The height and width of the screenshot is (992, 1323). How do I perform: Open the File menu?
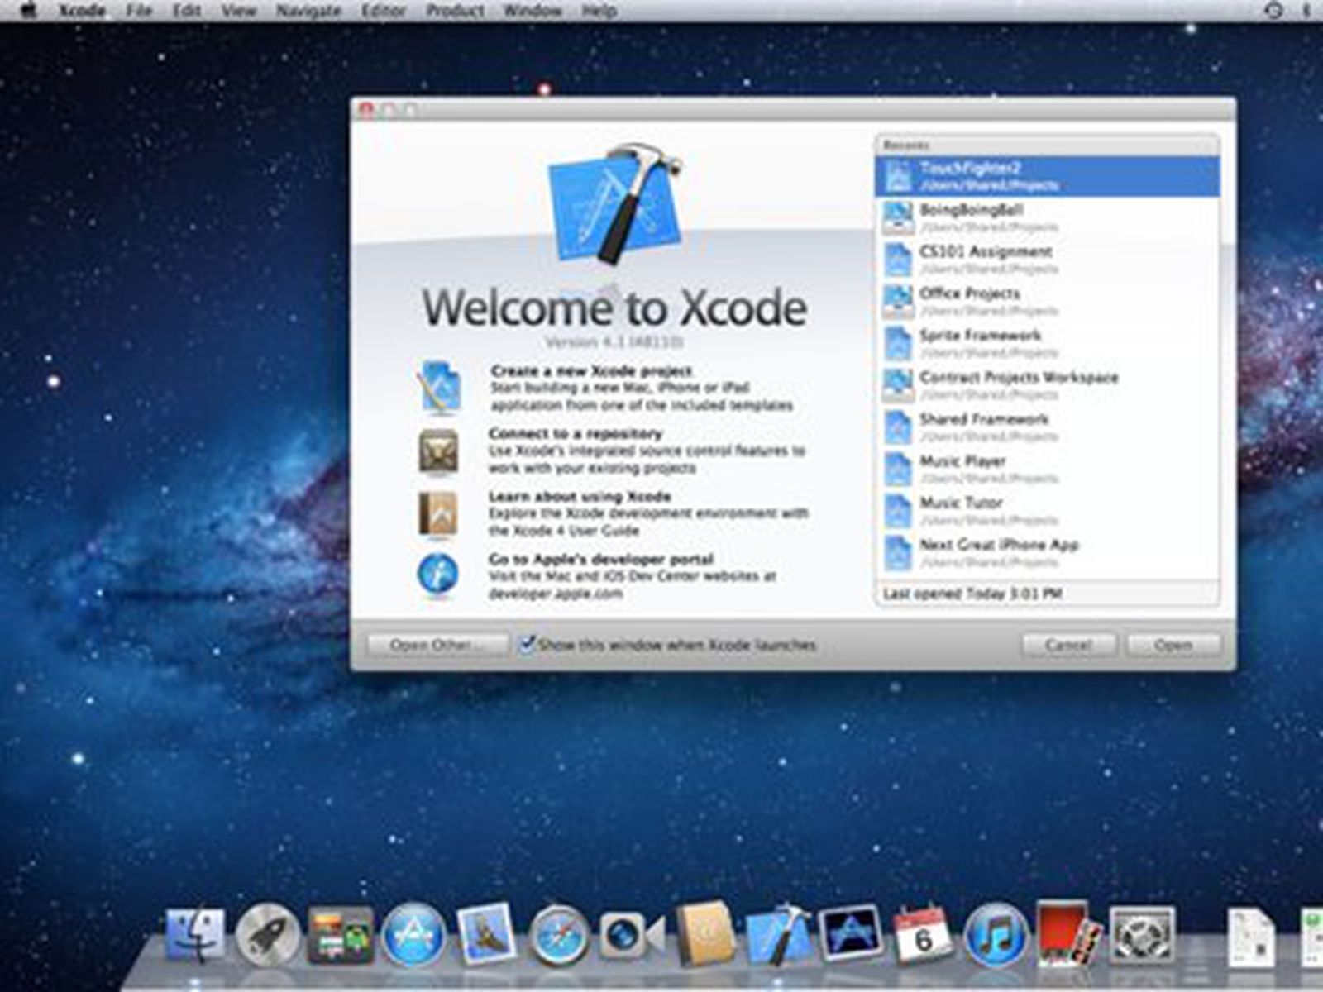tap(139, 11)
